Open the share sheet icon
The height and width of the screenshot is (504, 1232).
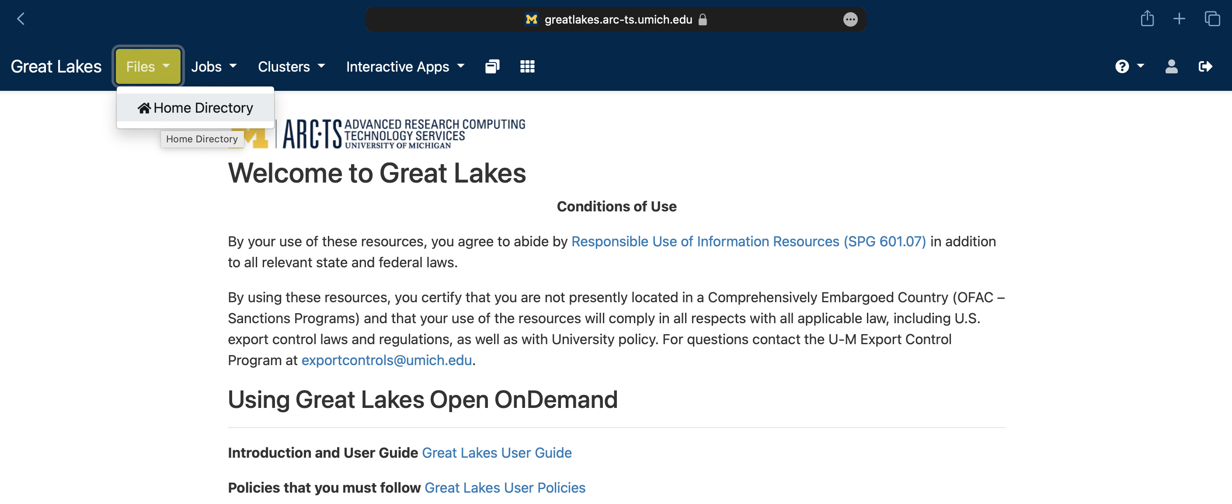click(x=1147, y=19)
